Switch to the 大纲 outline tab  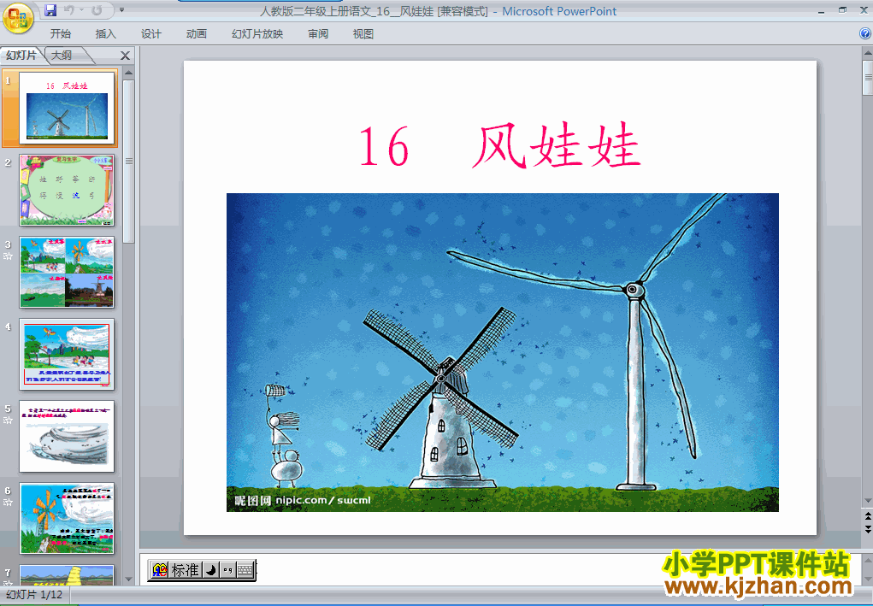(x=62, y=55)
